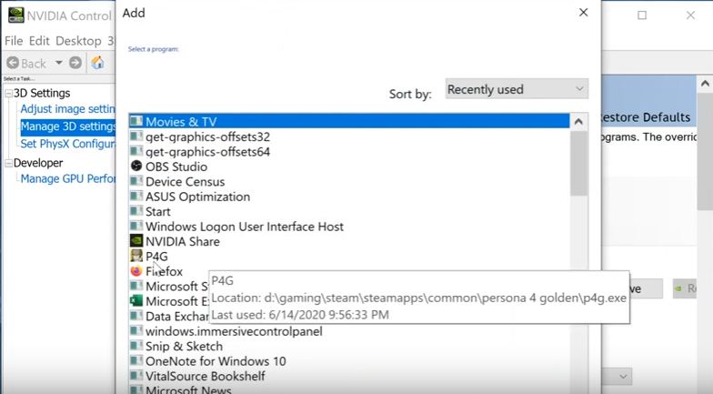Collapse the Developer tree node

(x=8, y=164)
